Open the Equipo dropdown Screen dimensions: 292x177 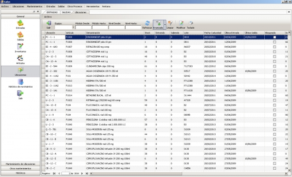[x=73, y=27]
